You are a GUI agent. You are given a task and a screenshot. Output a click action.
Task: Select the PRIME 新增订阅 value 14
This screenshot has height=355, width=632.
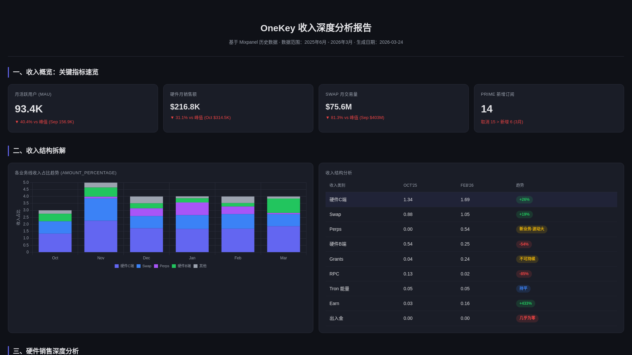[x=487, y=109]
